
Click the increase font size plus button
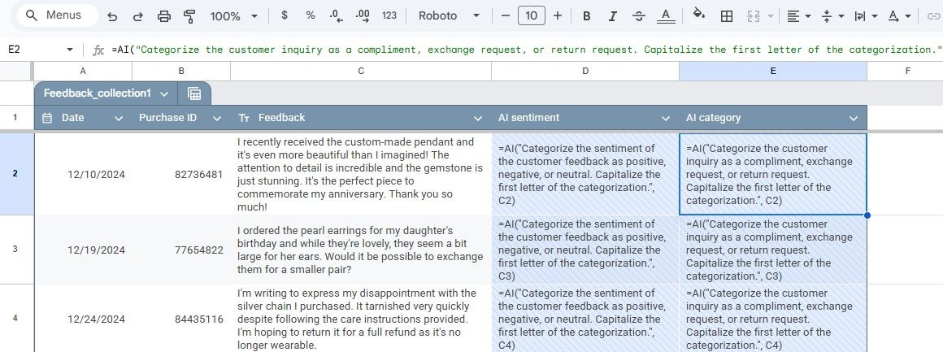[558, 16]
